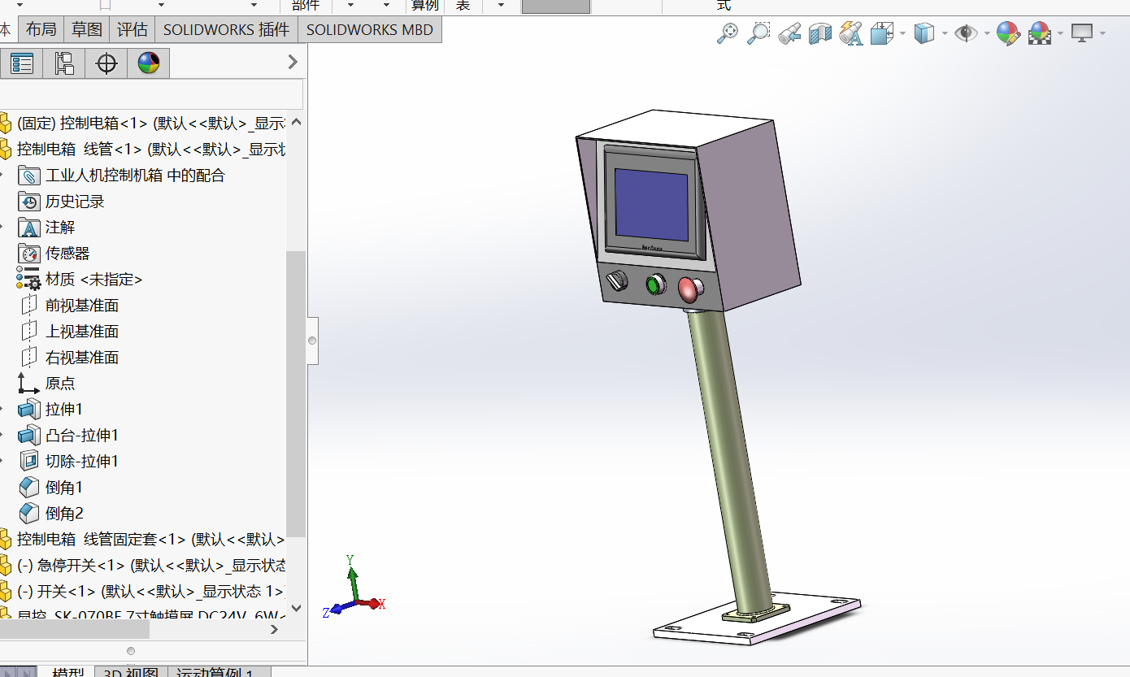
Task: Activate the Section View icon
Action: click(x=820, y=33)
